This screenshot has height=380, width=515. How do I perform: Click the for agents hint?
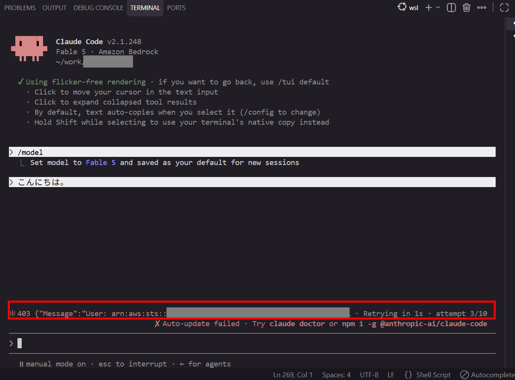[x=205, y=364]
